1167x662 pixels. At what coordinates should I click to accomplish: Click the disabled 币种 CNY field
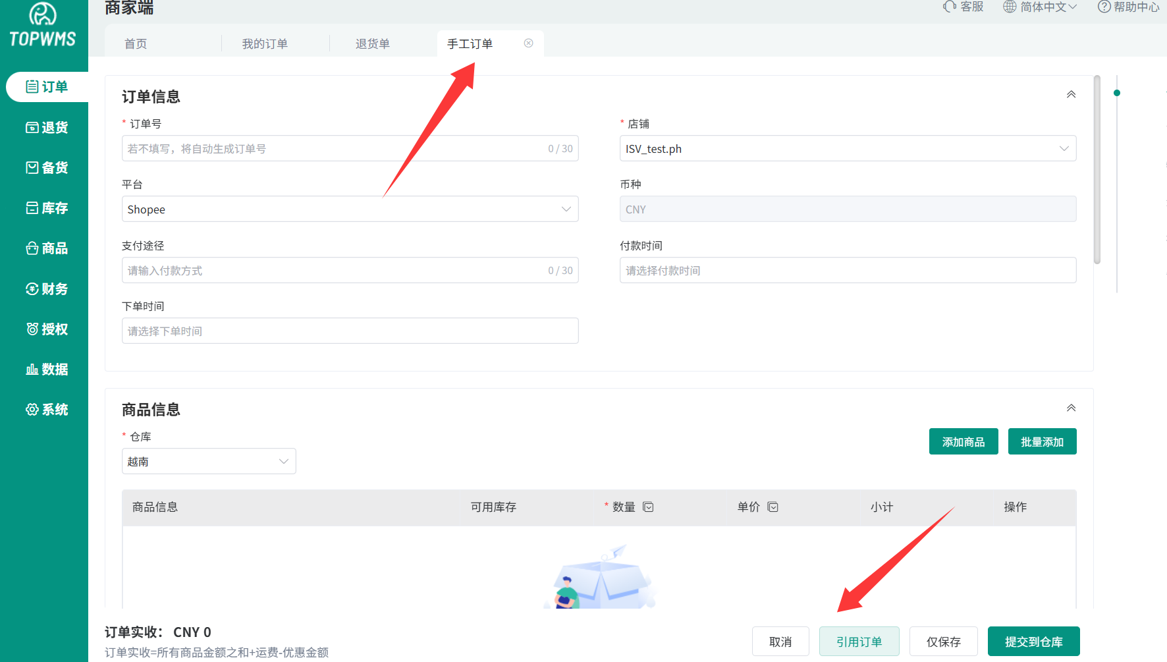848,209
